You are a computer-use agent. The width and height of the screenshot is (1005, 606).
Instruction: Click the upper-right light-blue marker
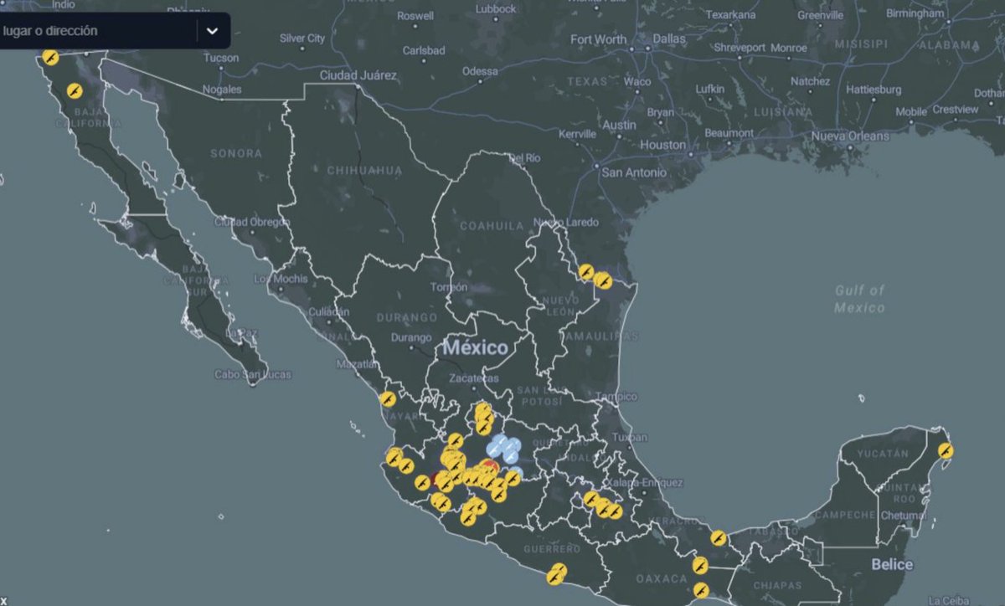(515, 444)
